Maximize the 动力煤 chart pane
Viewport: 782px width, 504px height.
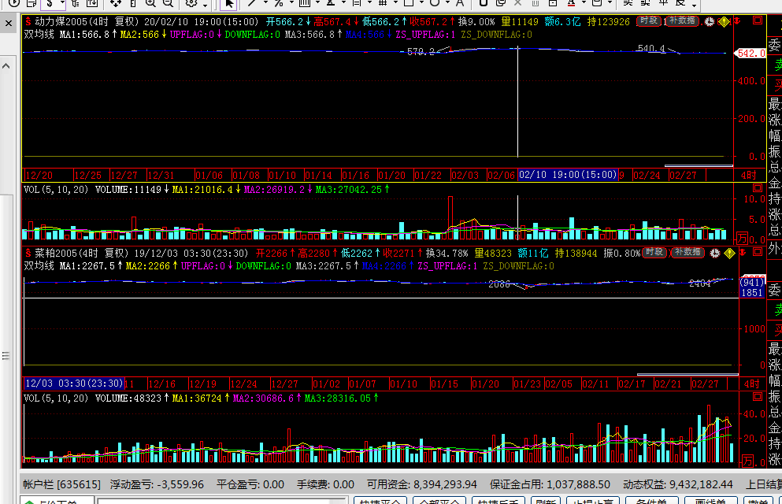point(758,21)
